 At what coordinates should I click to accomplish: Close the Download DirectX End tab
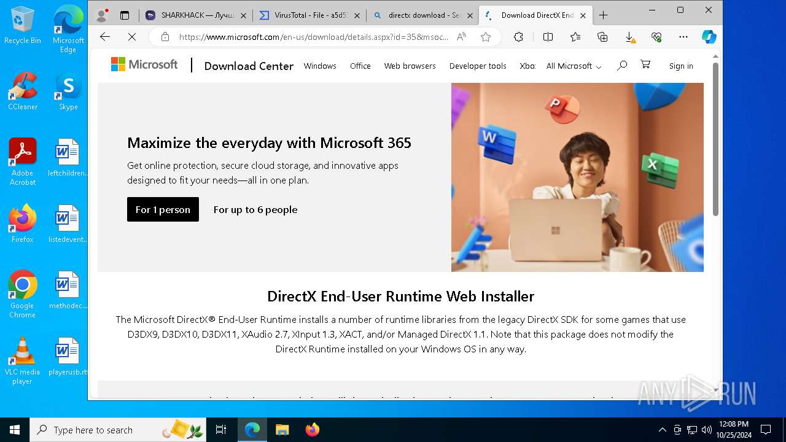pos(583,15)
